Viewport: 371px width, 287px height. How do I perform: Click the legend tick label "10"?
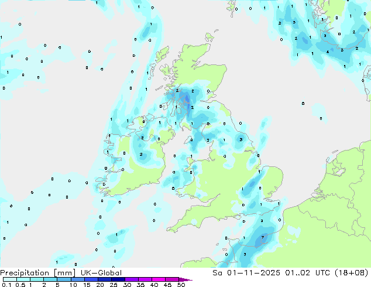coord(73,285)
